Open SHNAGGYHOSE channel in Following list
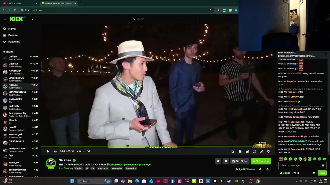Screen dimensions: 330x185 point(20,93)
